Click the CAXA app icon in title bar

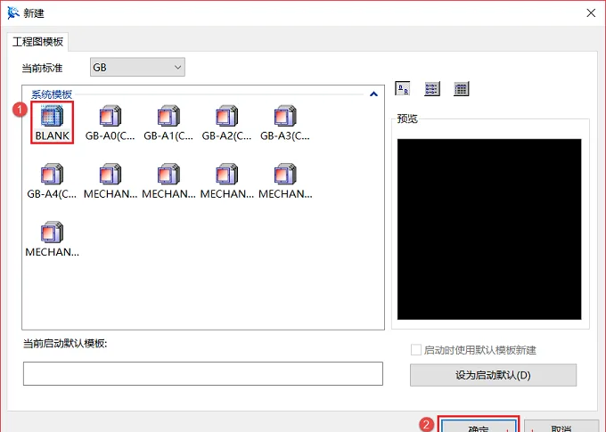(x=13, y=12)
